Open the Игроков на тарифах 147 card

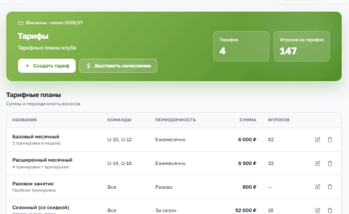click(302, 46)
